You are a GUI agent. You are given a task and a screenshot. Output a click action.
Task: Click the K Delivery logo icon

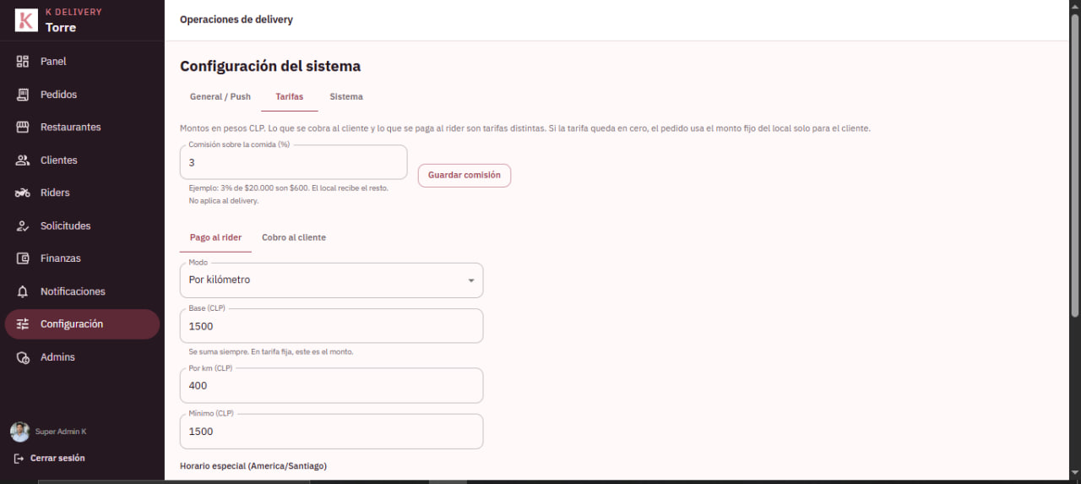(26, 20)
